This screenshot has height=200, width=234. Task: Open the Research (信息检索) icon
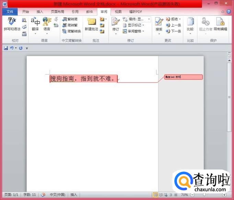point(24,20)
